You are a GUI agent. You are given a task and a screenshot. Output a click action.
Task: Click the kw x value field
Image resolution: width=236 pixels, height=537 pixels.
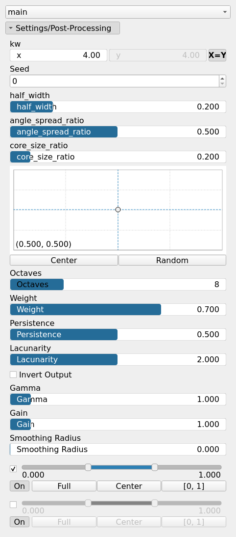point(58,55)
